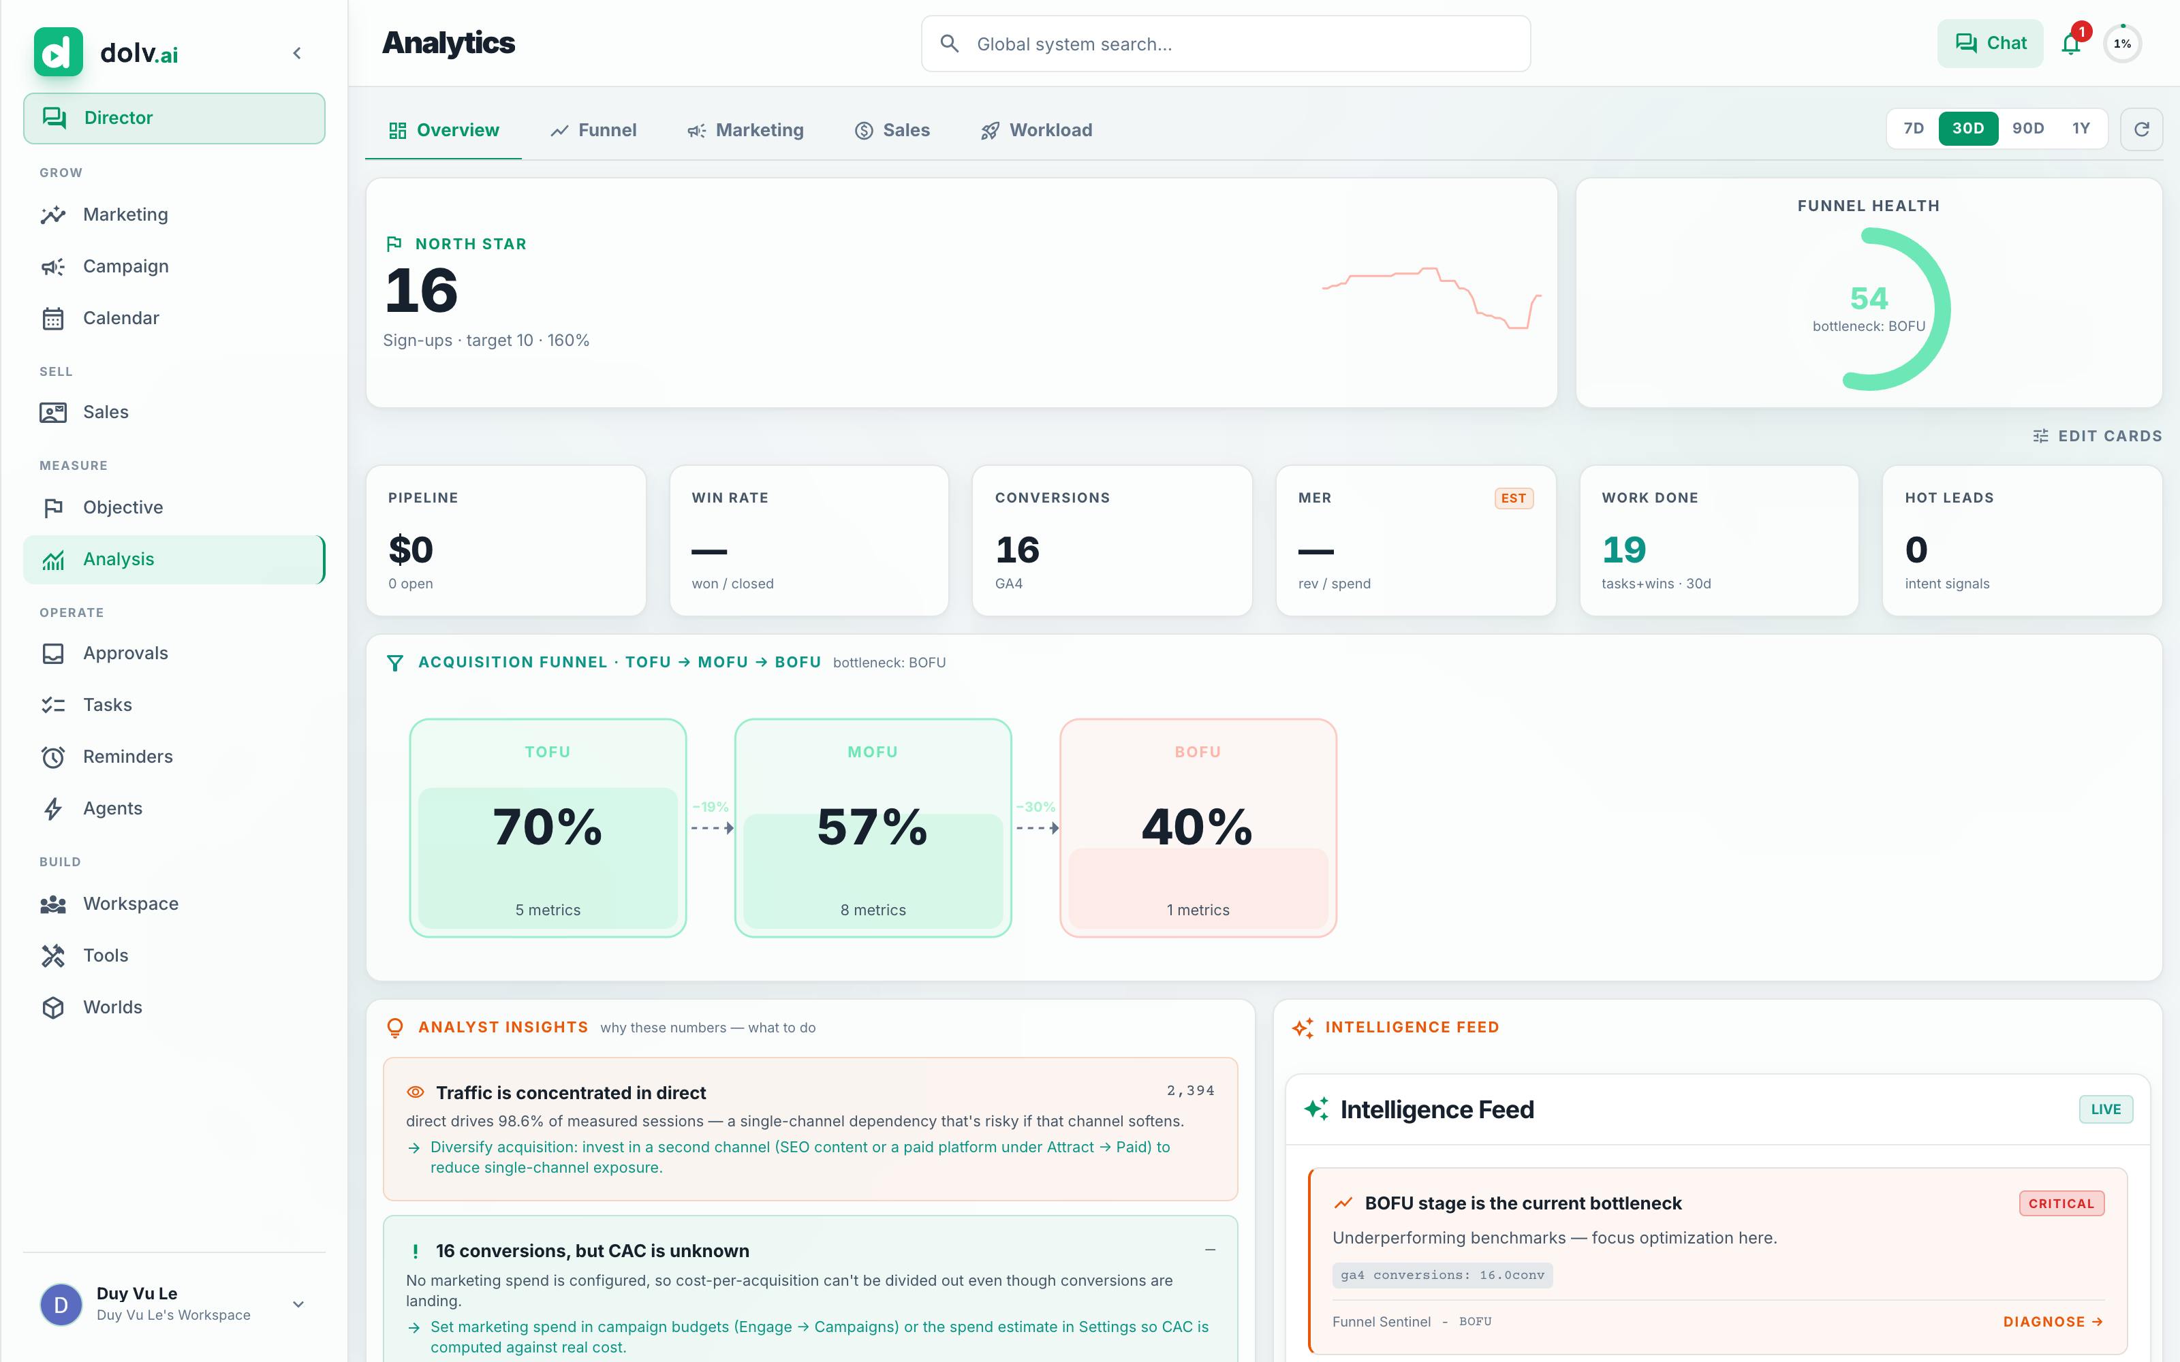
Task: Expand the Duy Vu Le workspace menu
Action: point(298,1303)
